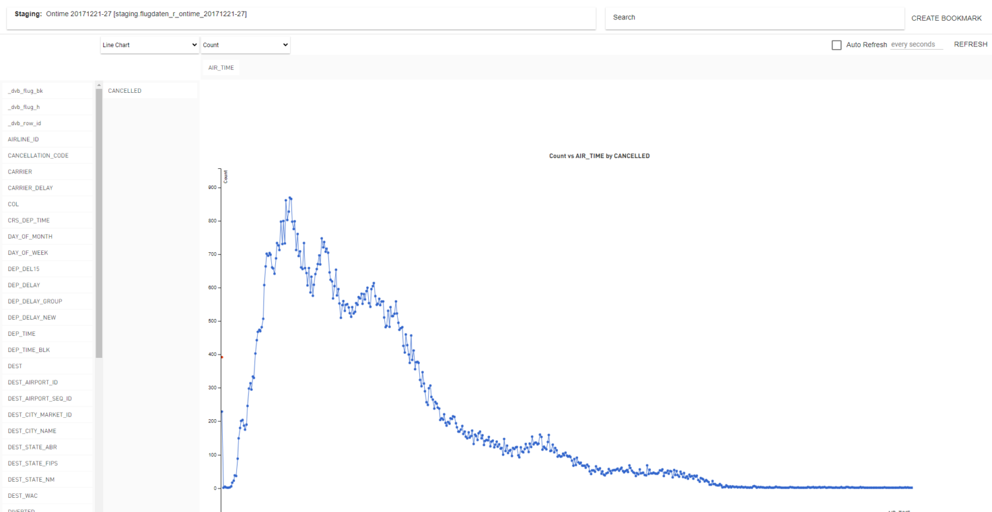
Task: Choose DEST_CITY_NAME from the field list
Action: point(32,431)
